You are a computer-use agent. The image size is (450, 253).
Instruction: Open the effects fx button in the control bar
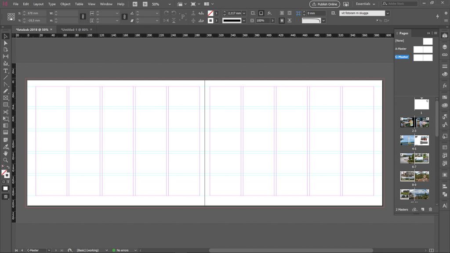(269, 13)
